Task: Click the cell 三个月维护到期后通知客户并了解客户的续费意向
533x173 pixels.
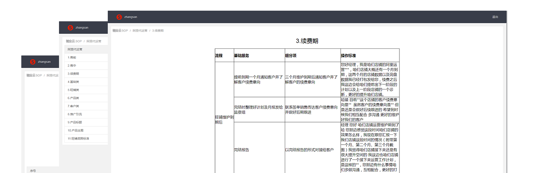Action: [312, 79]
